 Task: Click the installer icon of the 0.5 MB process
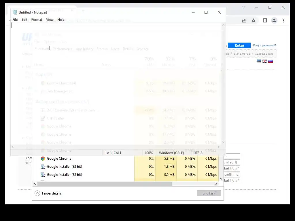pyautogui.click(x=43, y=175)
